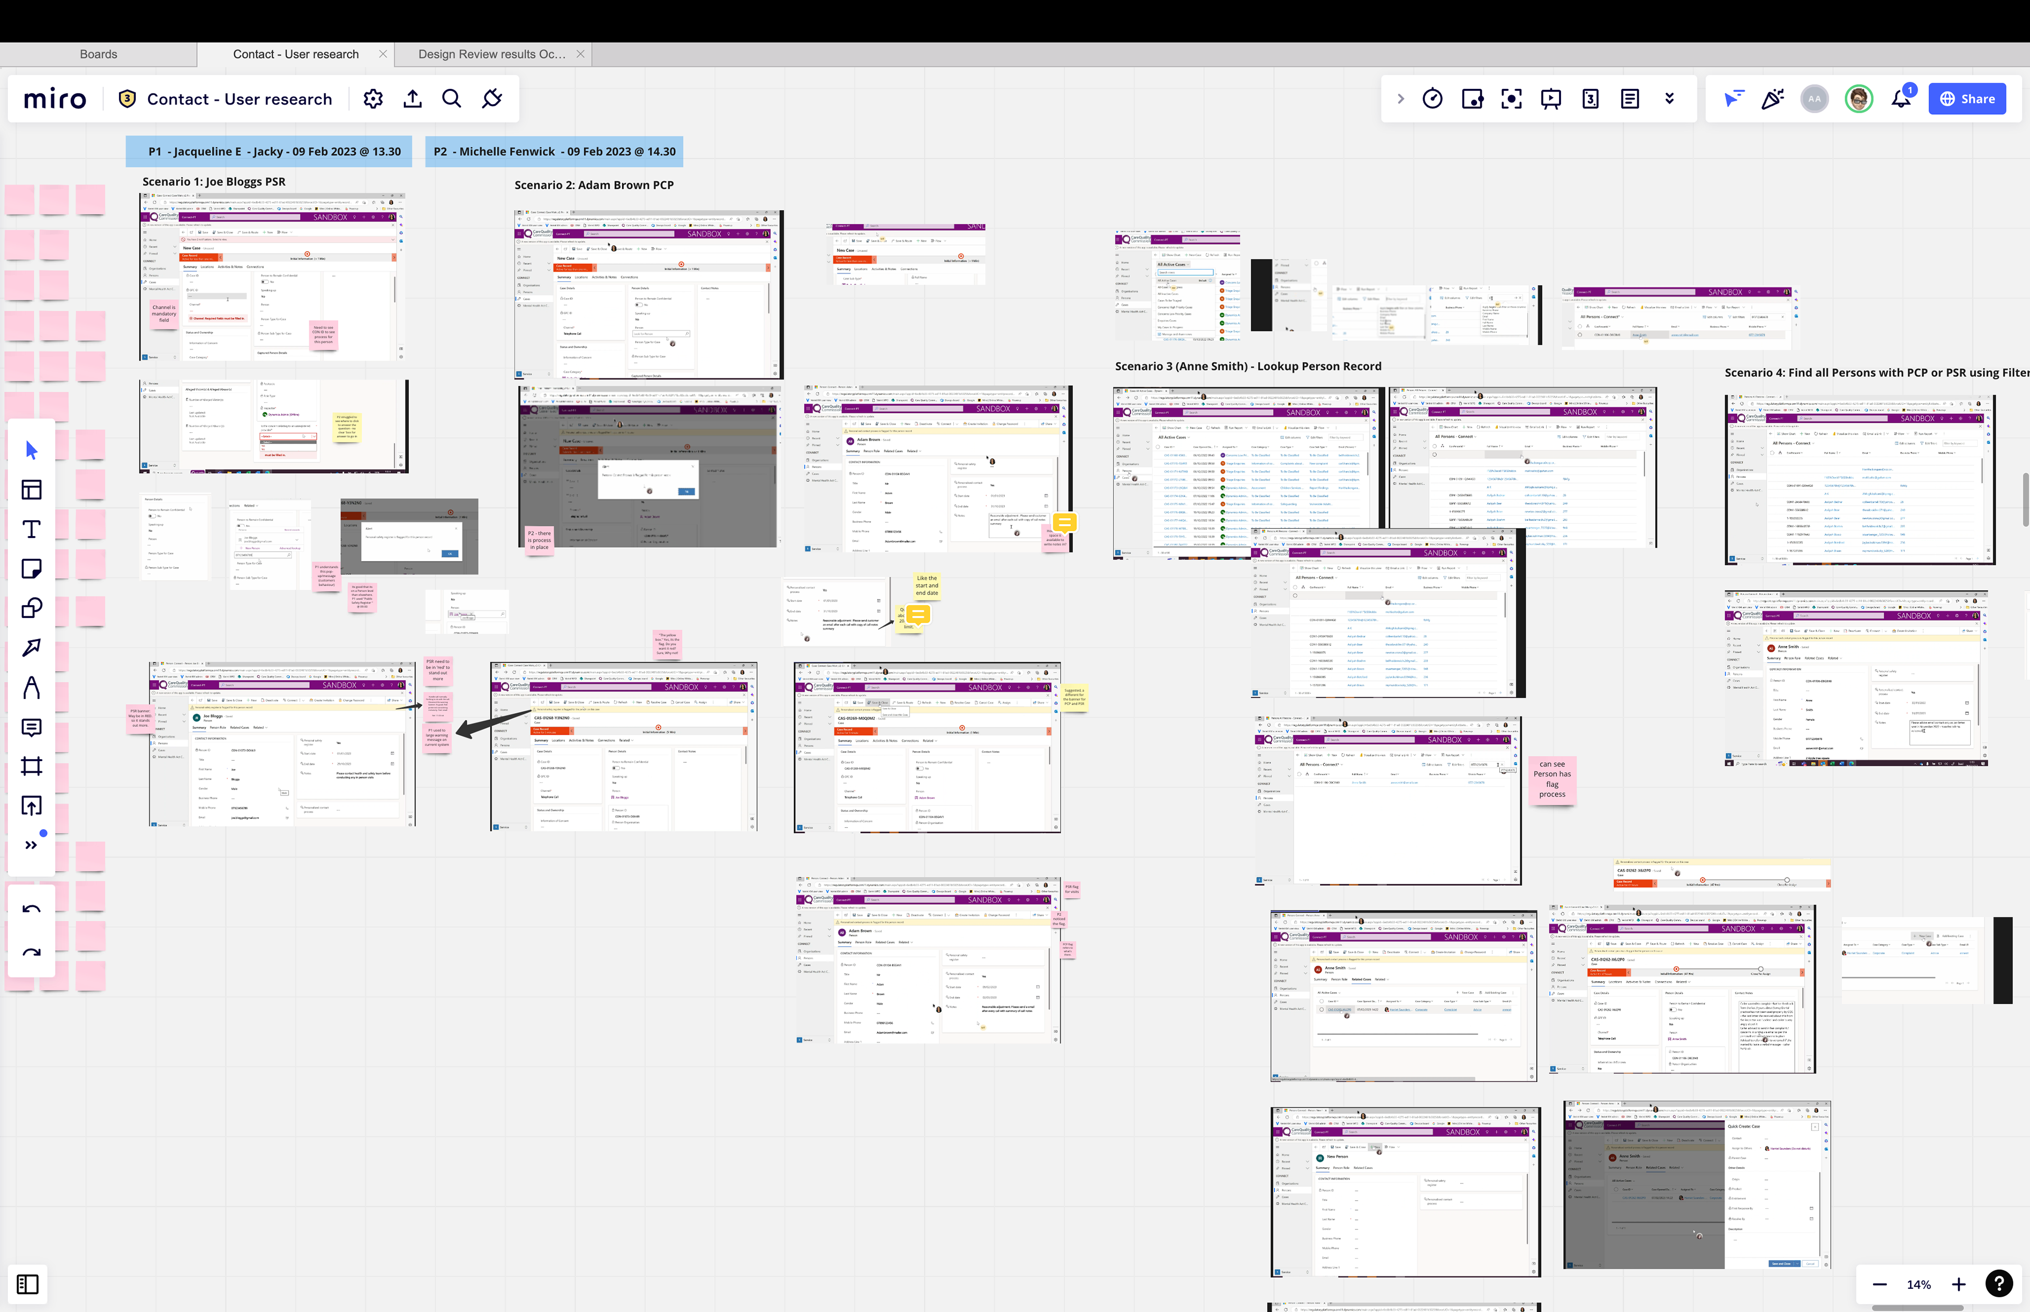Expand the collapsed toolbar chevron at top right
This screenshot has height=1312, width=2030.
pyautogui.click(x=1400, y=99)
